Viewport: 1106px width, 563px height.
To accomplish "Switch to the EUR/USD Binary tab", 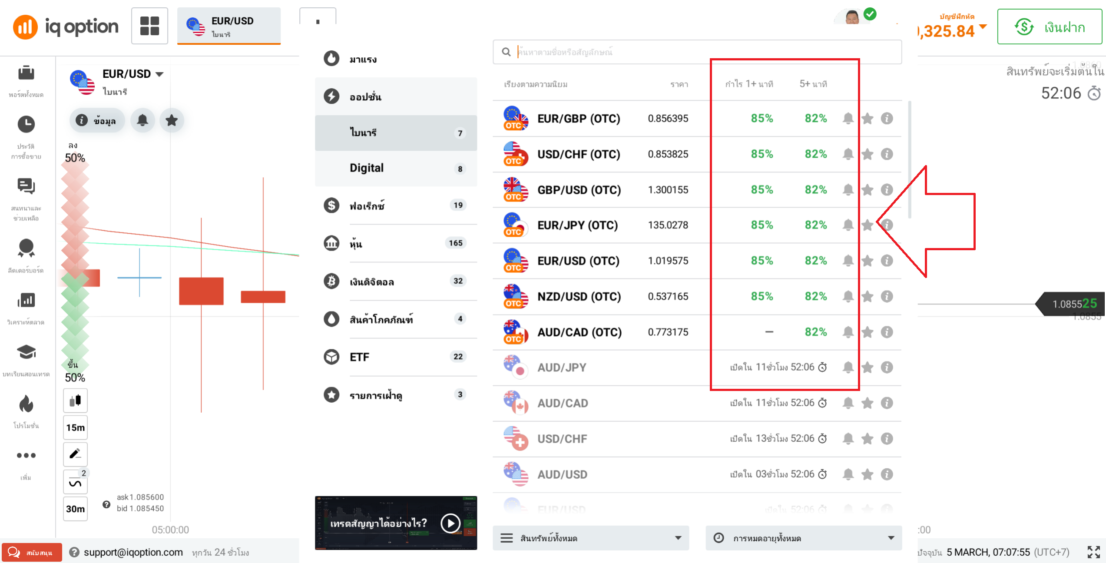I will click(x=229, y=26).
